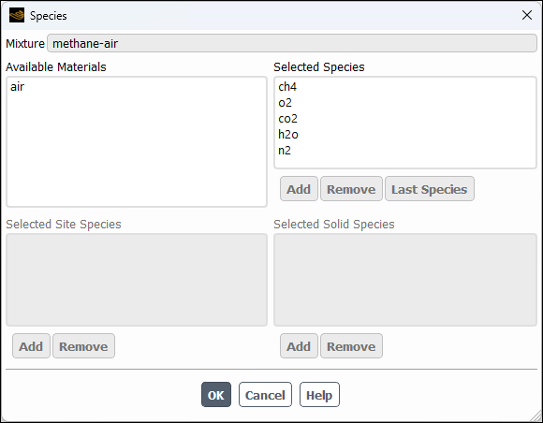Click the Mixture name field methane-air
This screenshot has width=543, height=423.
pos(292,43)
